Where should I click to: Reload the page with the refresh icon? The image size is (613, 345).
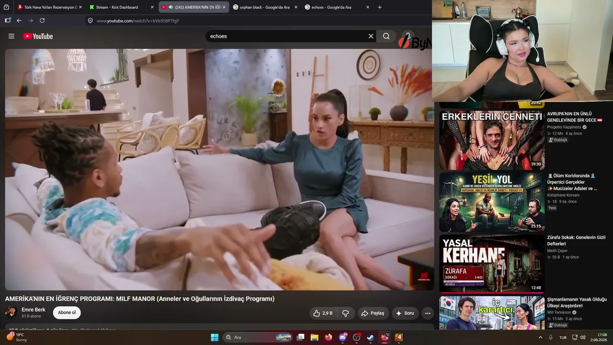point(42,21)
